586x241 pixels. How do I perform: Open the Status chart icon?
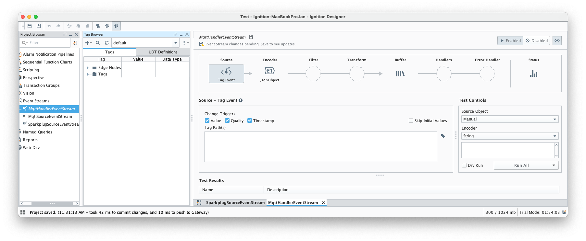point(534,74)
